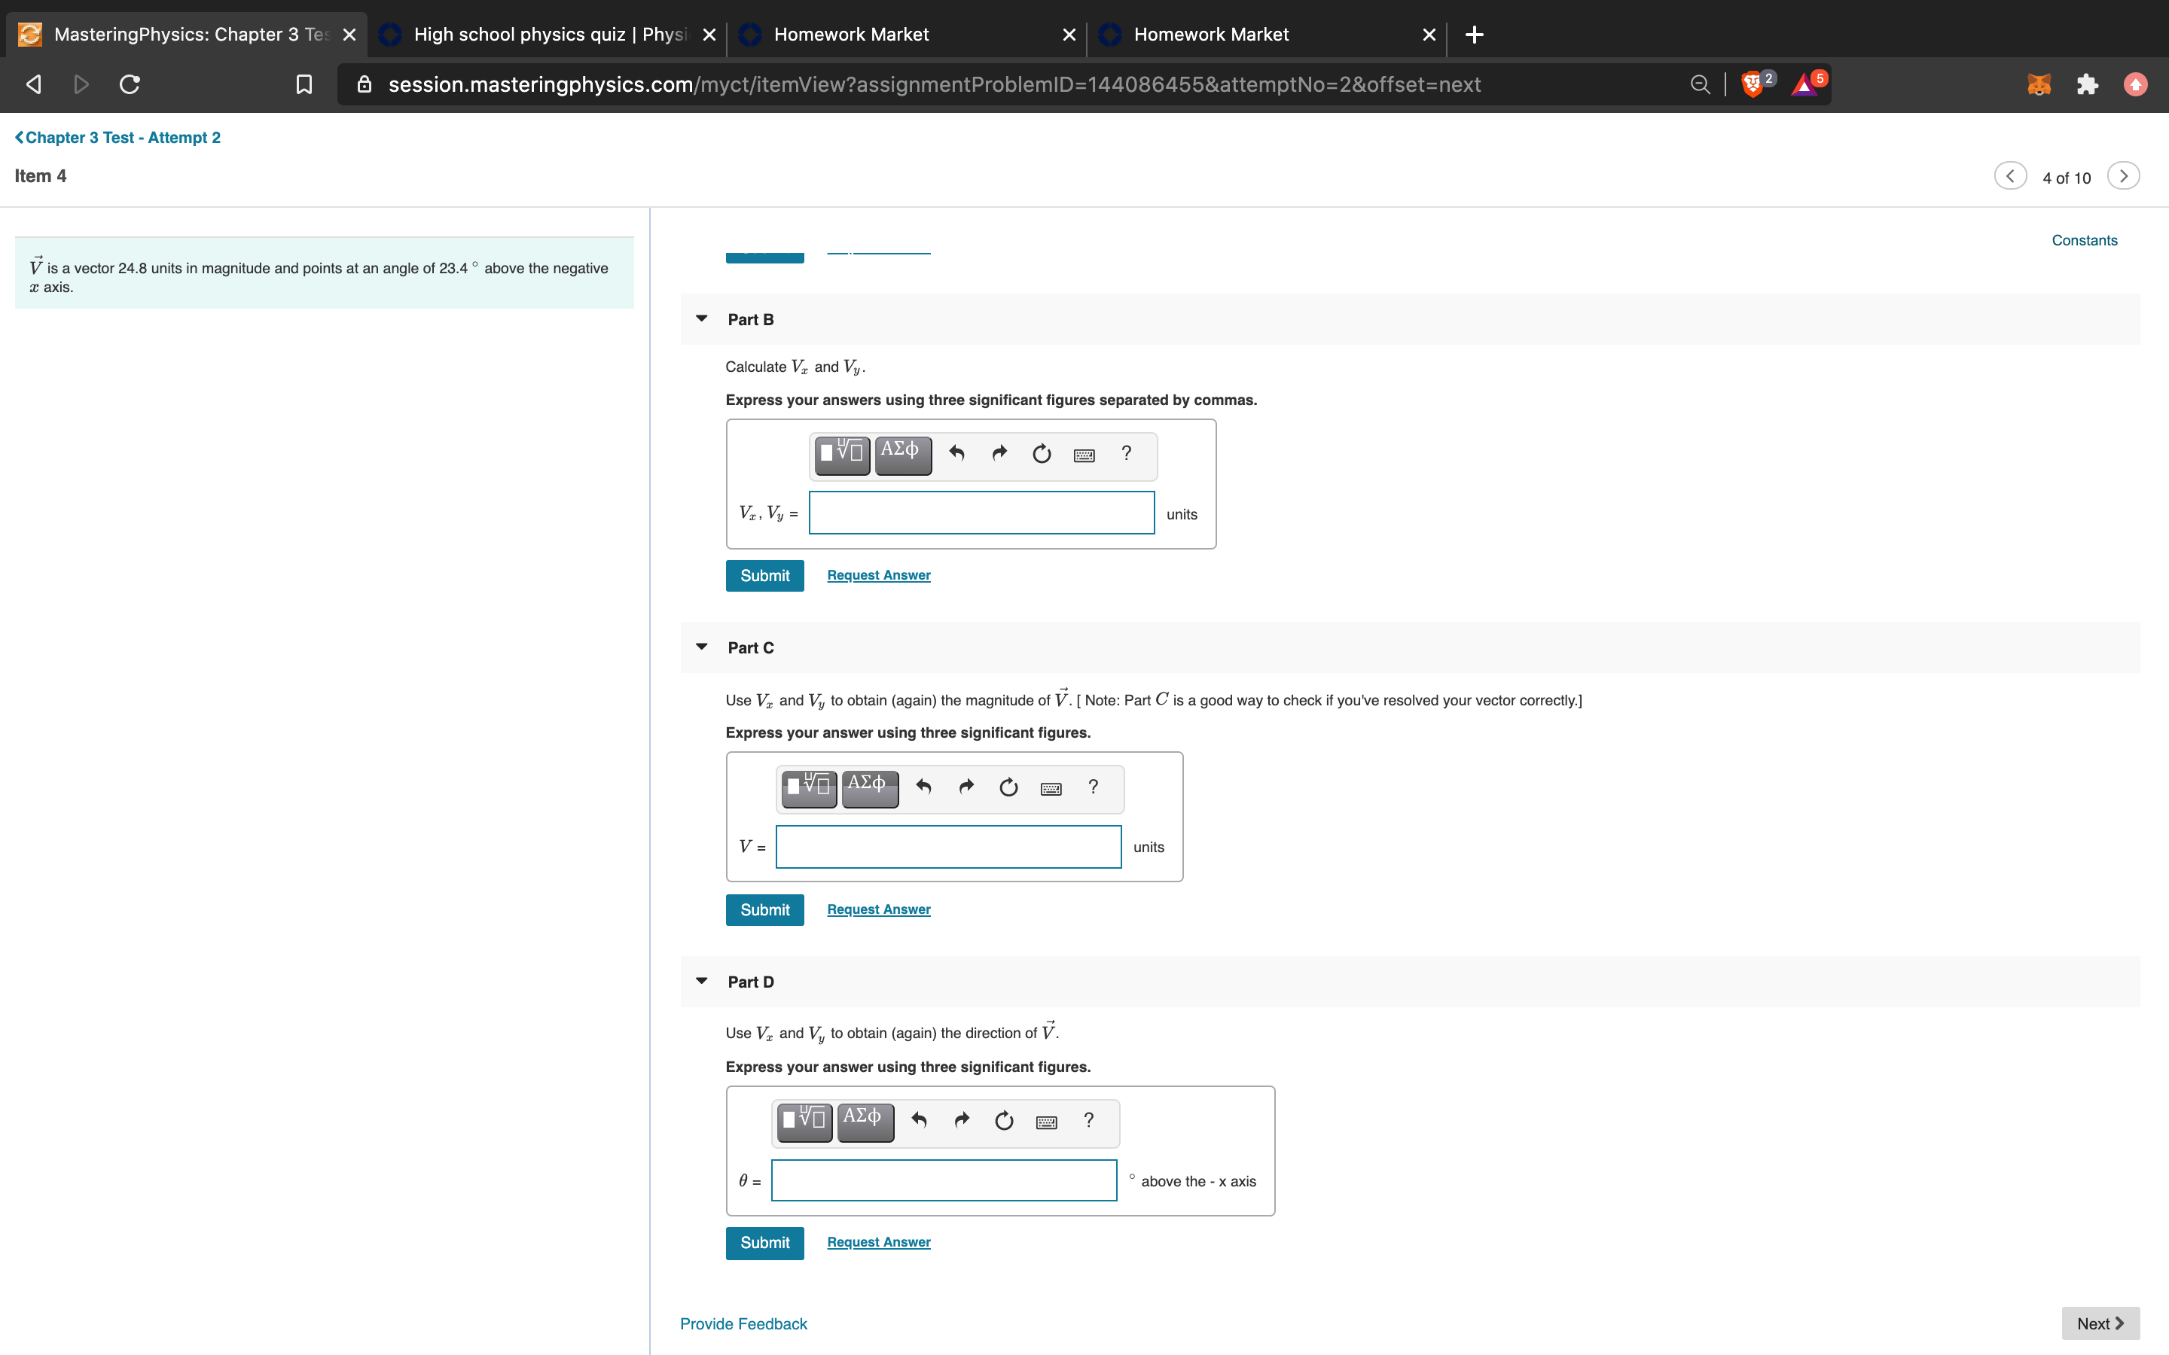Image resolution: width=2169 pixels, height=1355 pixels.
Task: Open the Brave Shields icon in address bar
Action: pos(1753,84)
